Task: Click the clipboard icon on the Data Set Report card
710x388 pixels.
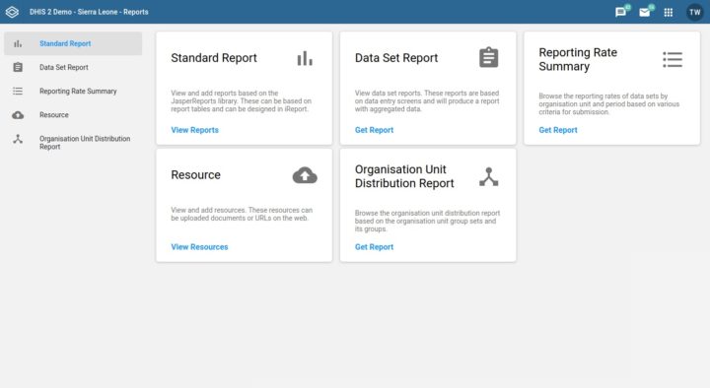Action: (x=488, y=57)
